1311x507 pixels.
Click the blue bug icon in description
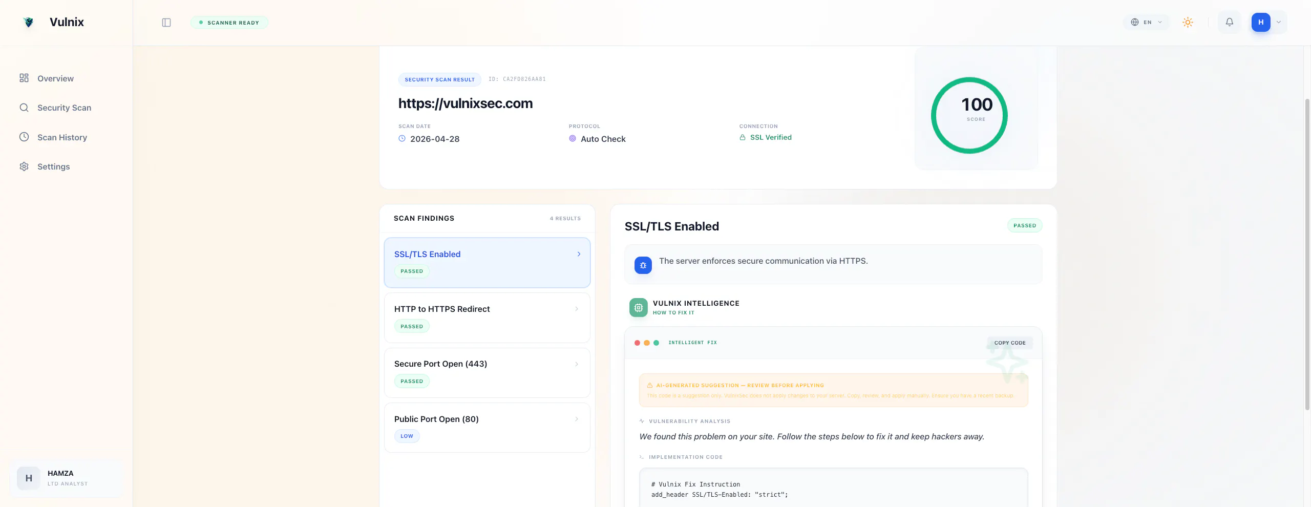pyautogui.click(x=643, y=265)
